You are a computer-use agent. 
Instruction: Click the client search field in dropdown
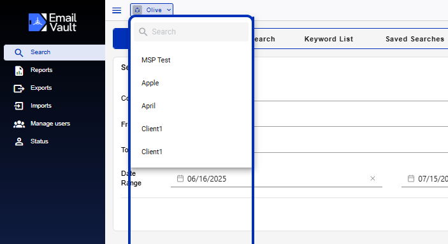pyautogui.click(x=191, y=32)
